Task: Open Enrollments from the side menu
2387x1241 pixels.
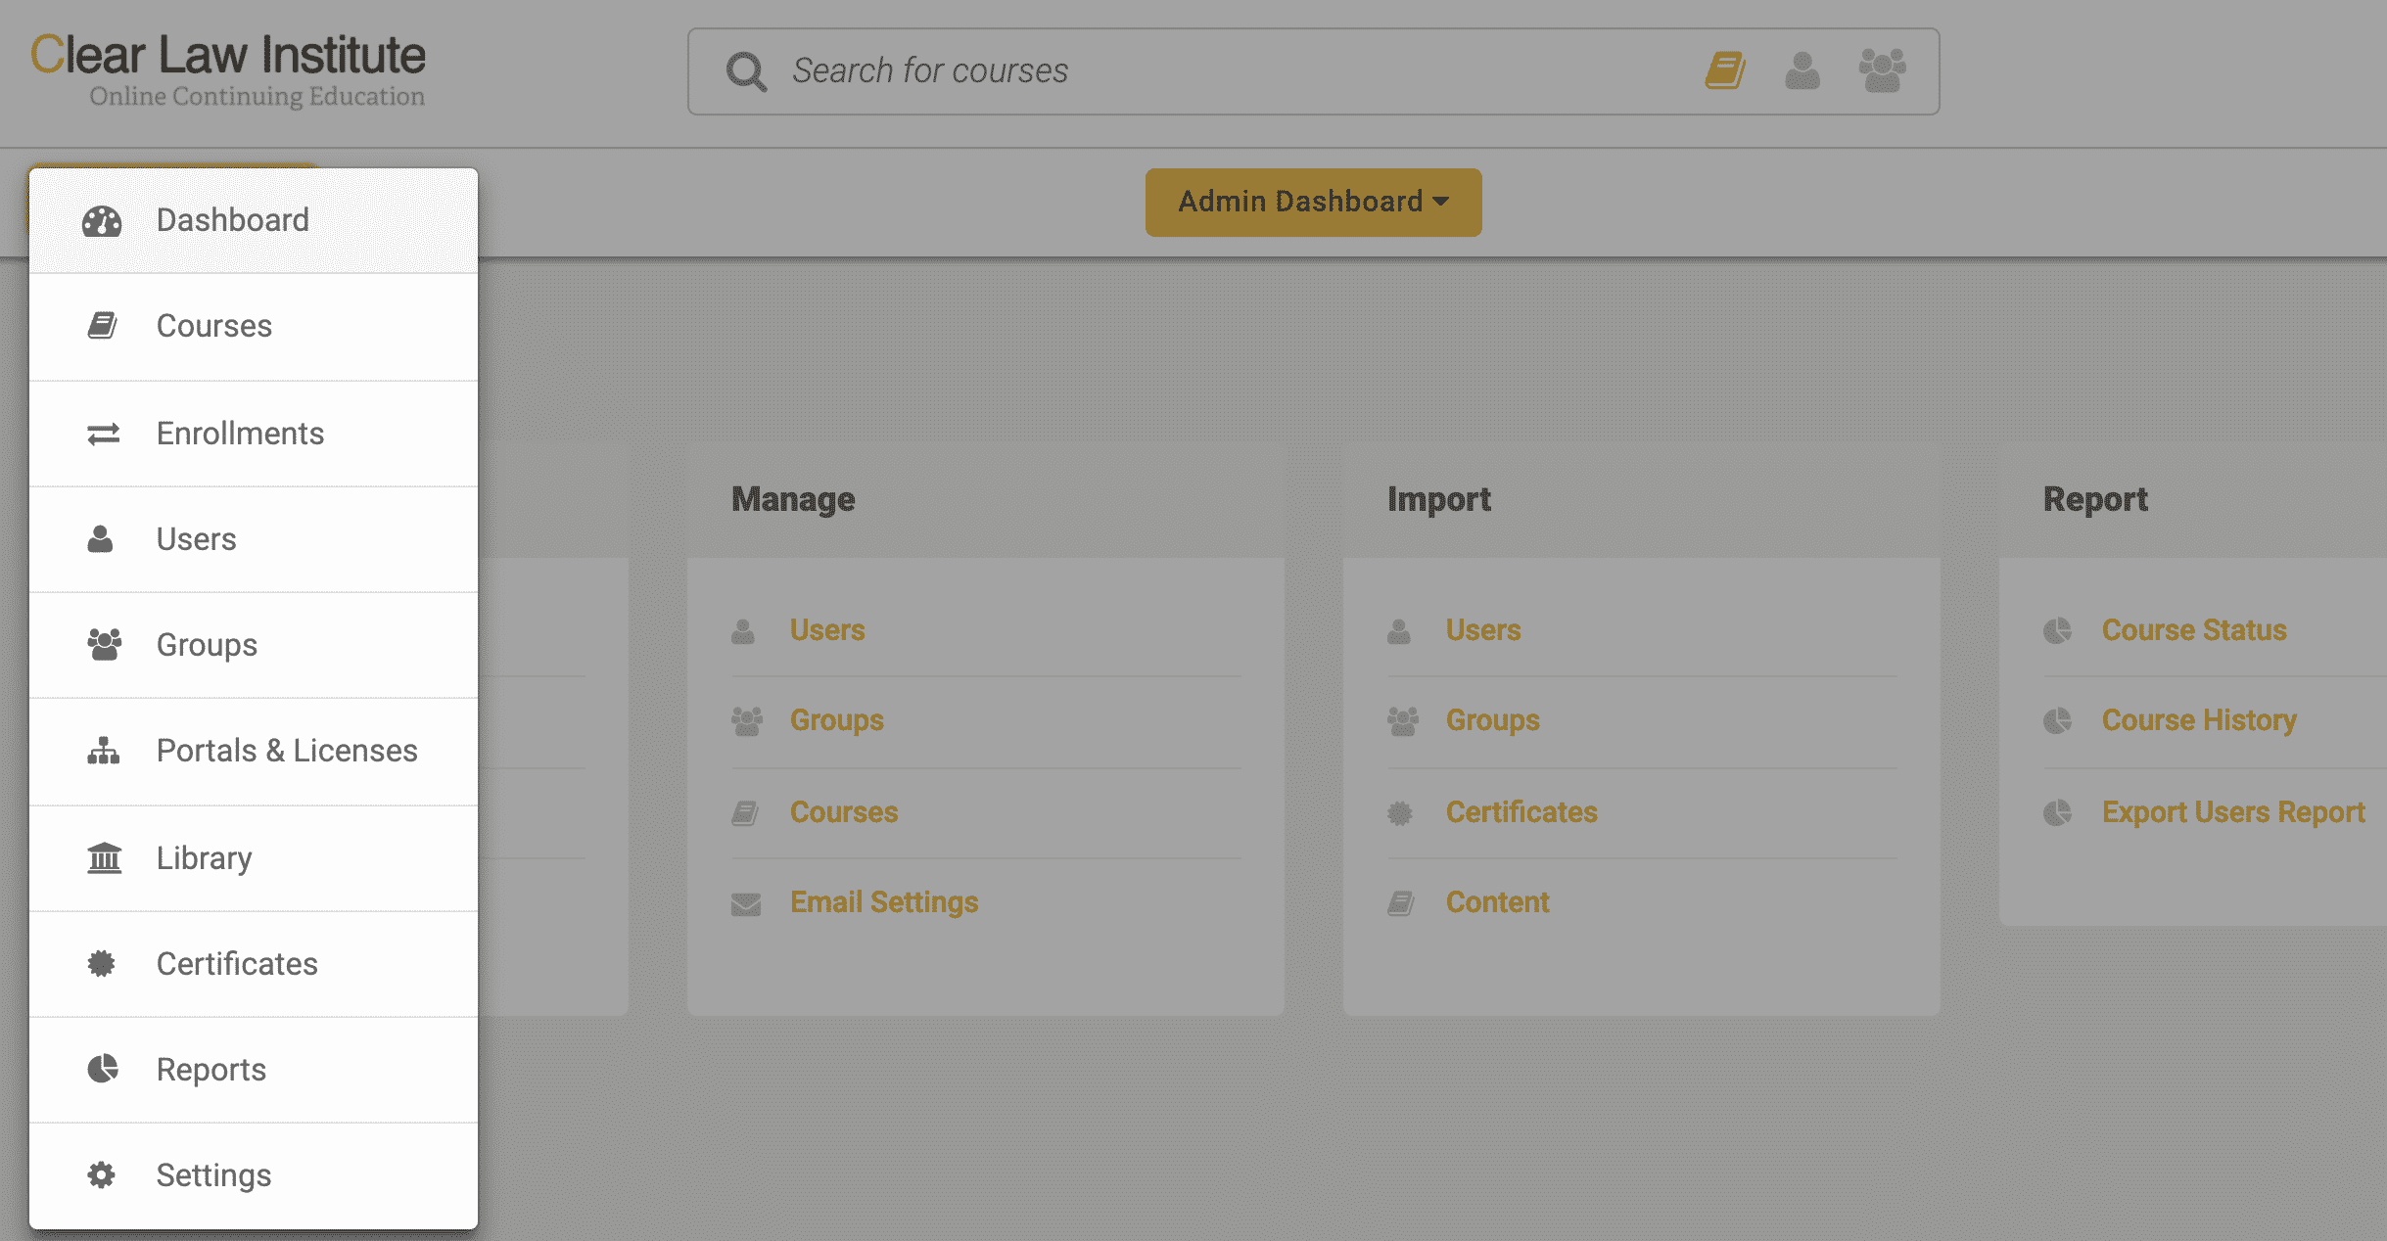Action: (x=254, y=434)
